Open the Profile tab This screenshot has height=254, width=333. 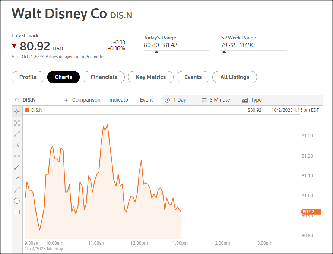click(x=28, y=77)
